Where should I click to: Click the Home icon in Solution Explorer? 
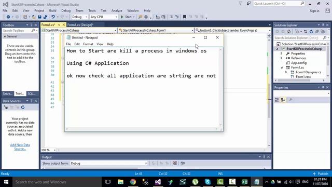288,32
